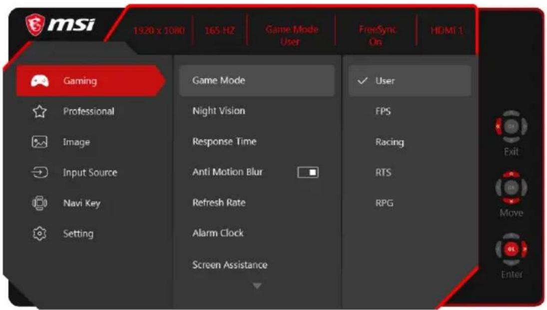
Task: Click the Setting gear icon
Action: click(39, 233)
